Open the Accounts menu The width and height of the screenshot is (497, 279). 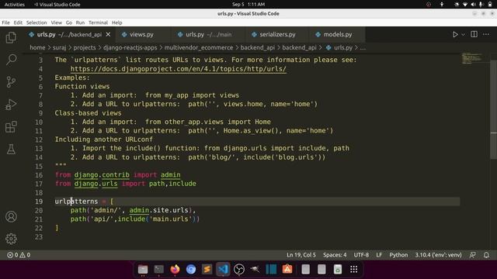tap(11, 217)
